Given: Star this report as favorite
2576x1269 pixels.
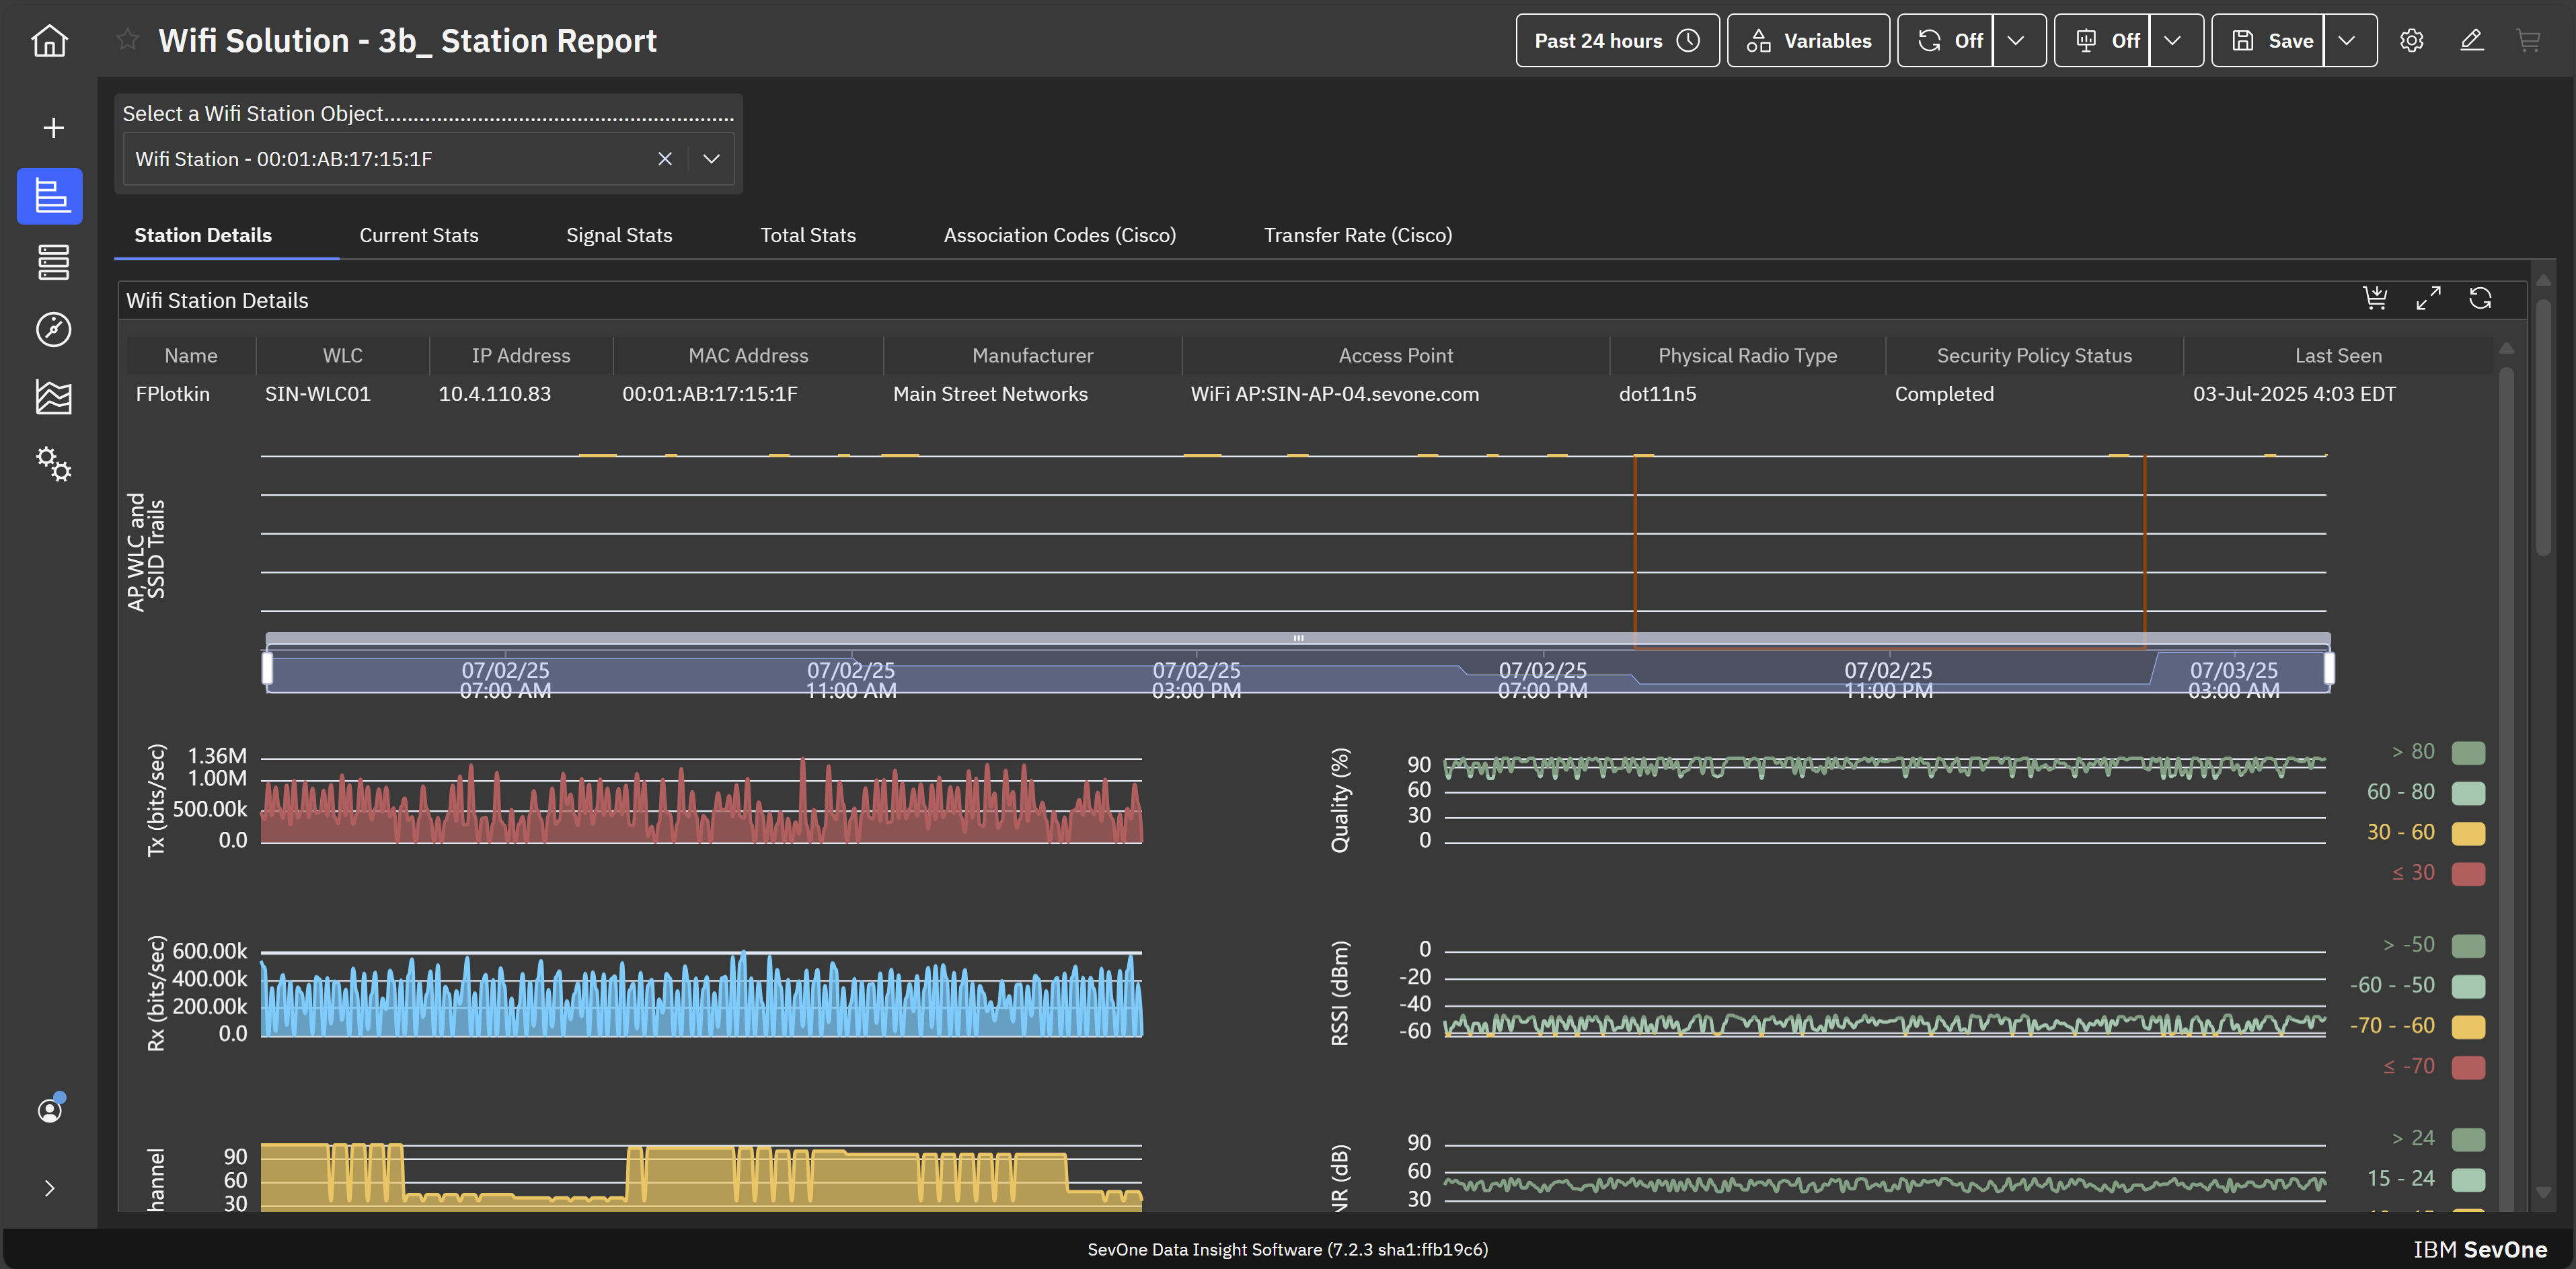Looking at the screenshot, I should [x=127, y=40].
